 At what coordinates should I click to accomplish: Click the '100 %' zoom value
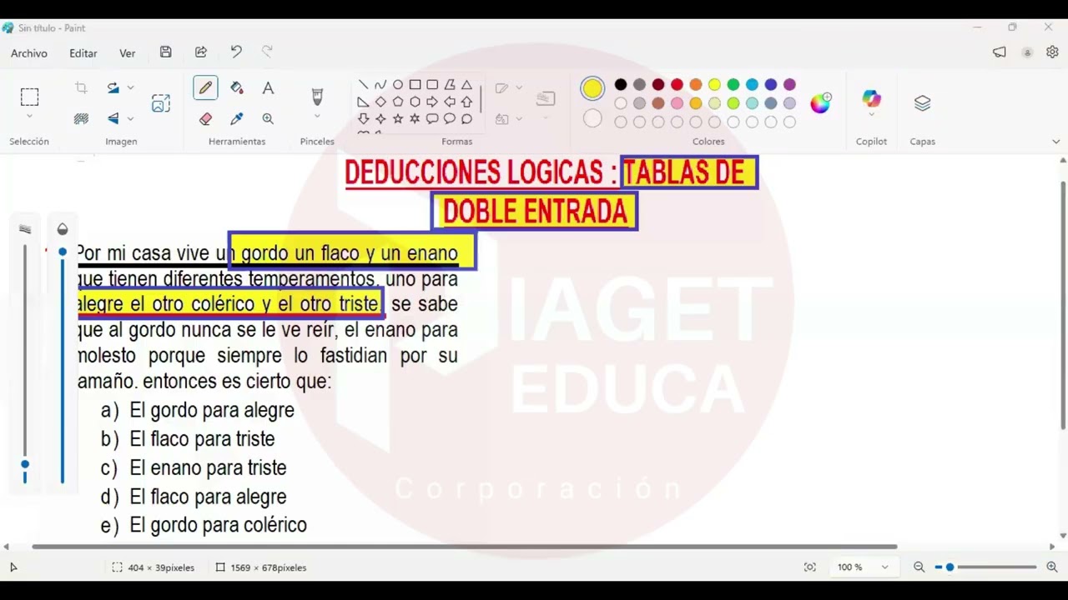point(849,567)
